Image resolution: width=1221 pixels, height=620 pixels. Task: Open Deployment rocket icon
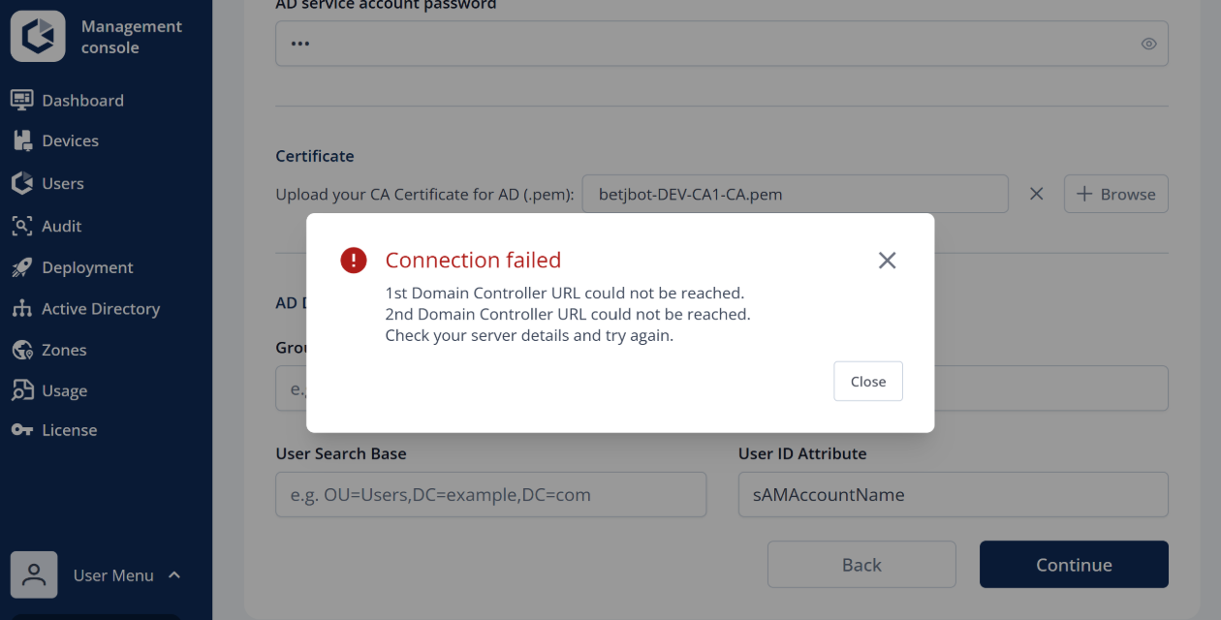click(21, 267)
